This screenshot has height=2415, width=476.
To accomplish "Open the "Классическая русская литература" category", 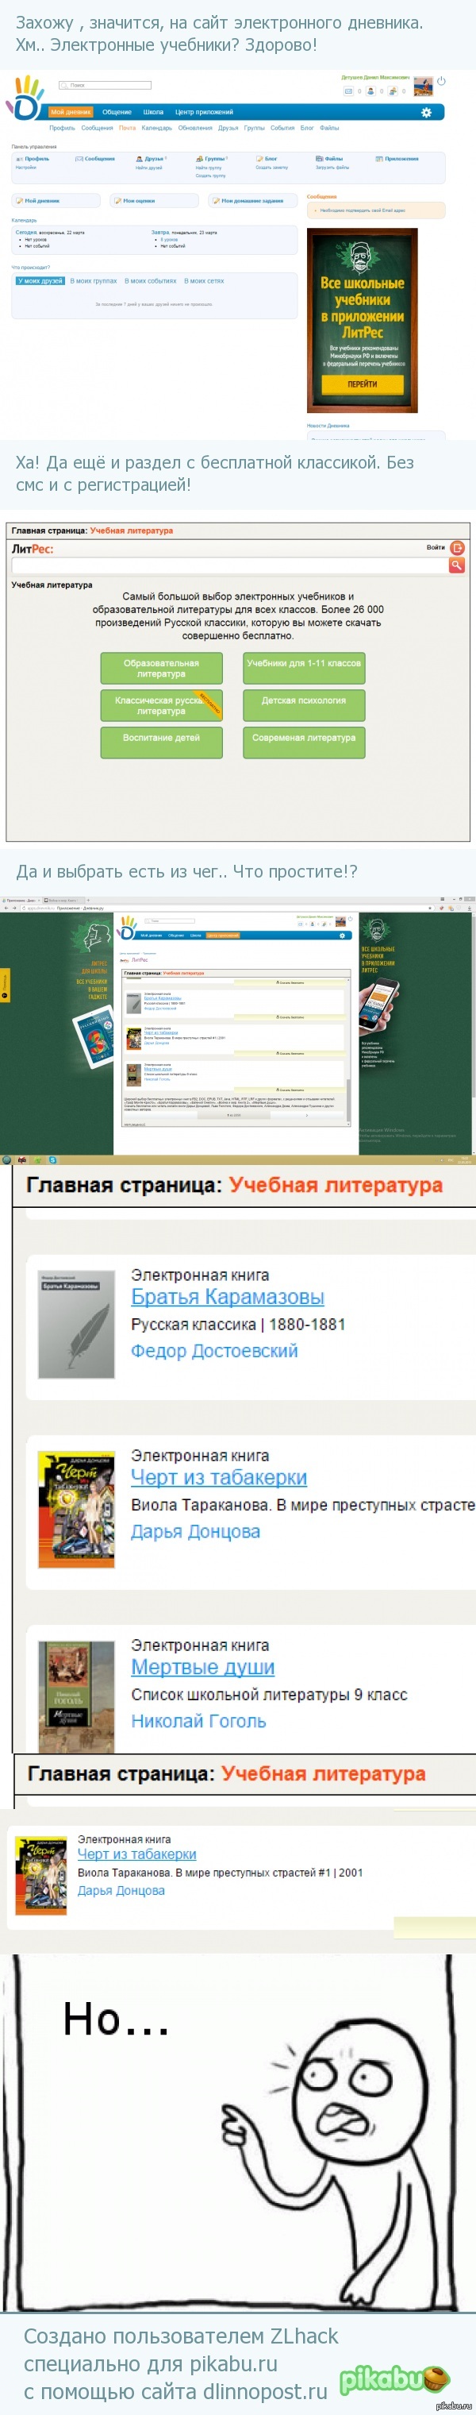I will [161, 706].
